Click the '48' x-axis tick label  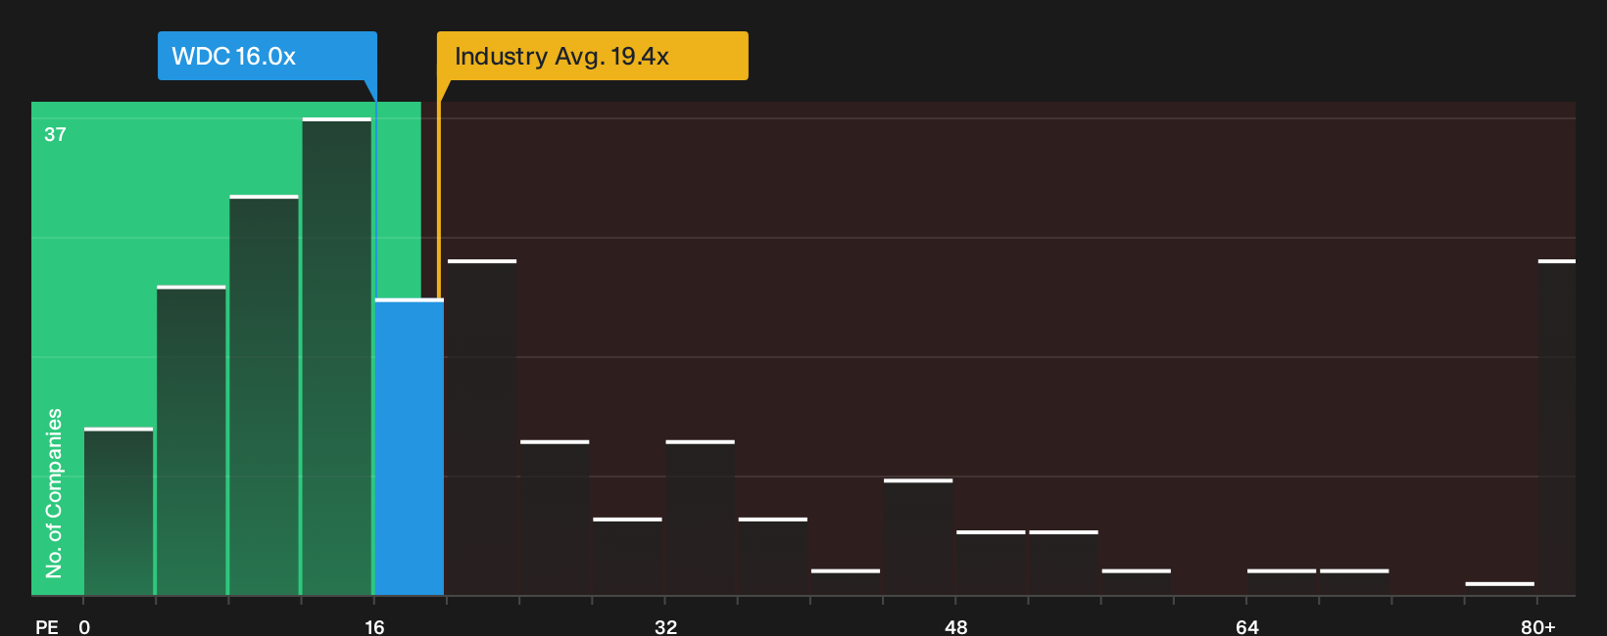[x=956, y=627]
